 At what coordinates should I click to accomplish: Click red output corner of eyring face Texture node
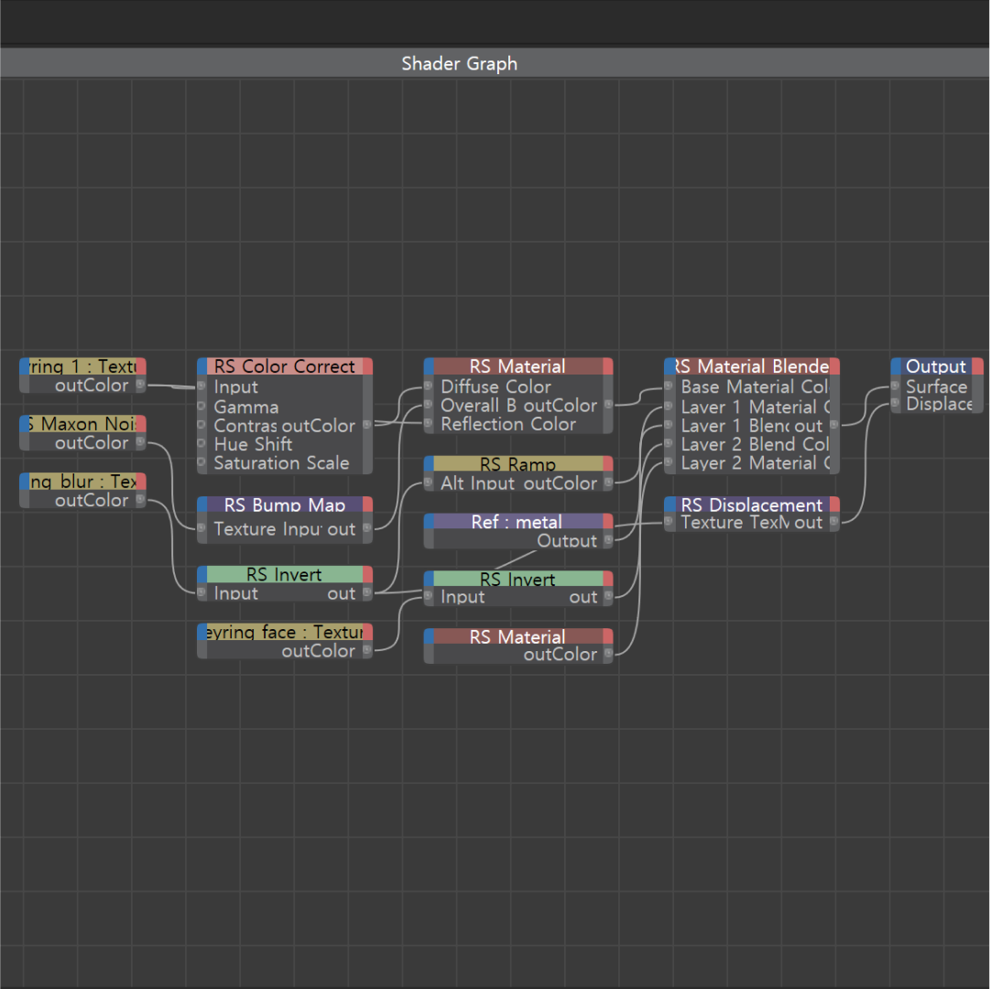pos(367,632)
